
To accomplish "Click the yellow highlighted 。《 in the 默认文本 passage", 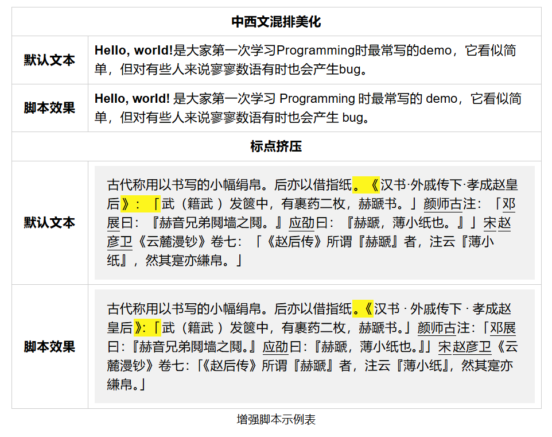I will tap(366, 185).
